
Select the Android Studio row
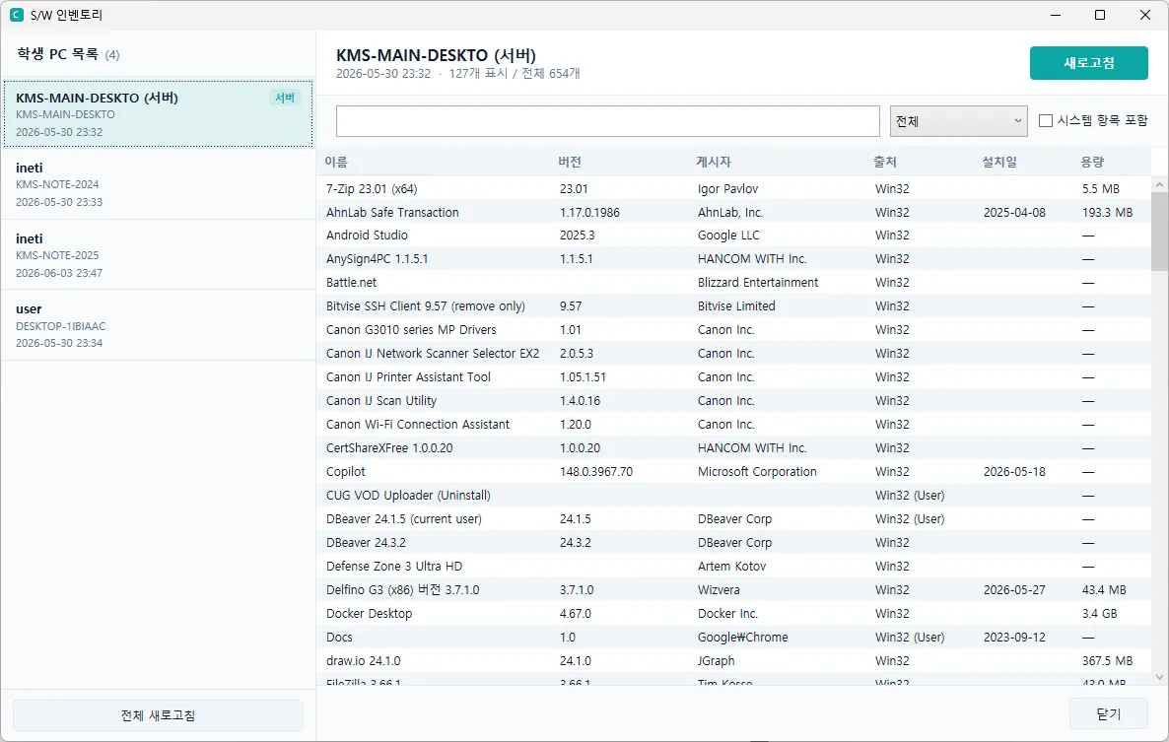click(x=734, y=236)
